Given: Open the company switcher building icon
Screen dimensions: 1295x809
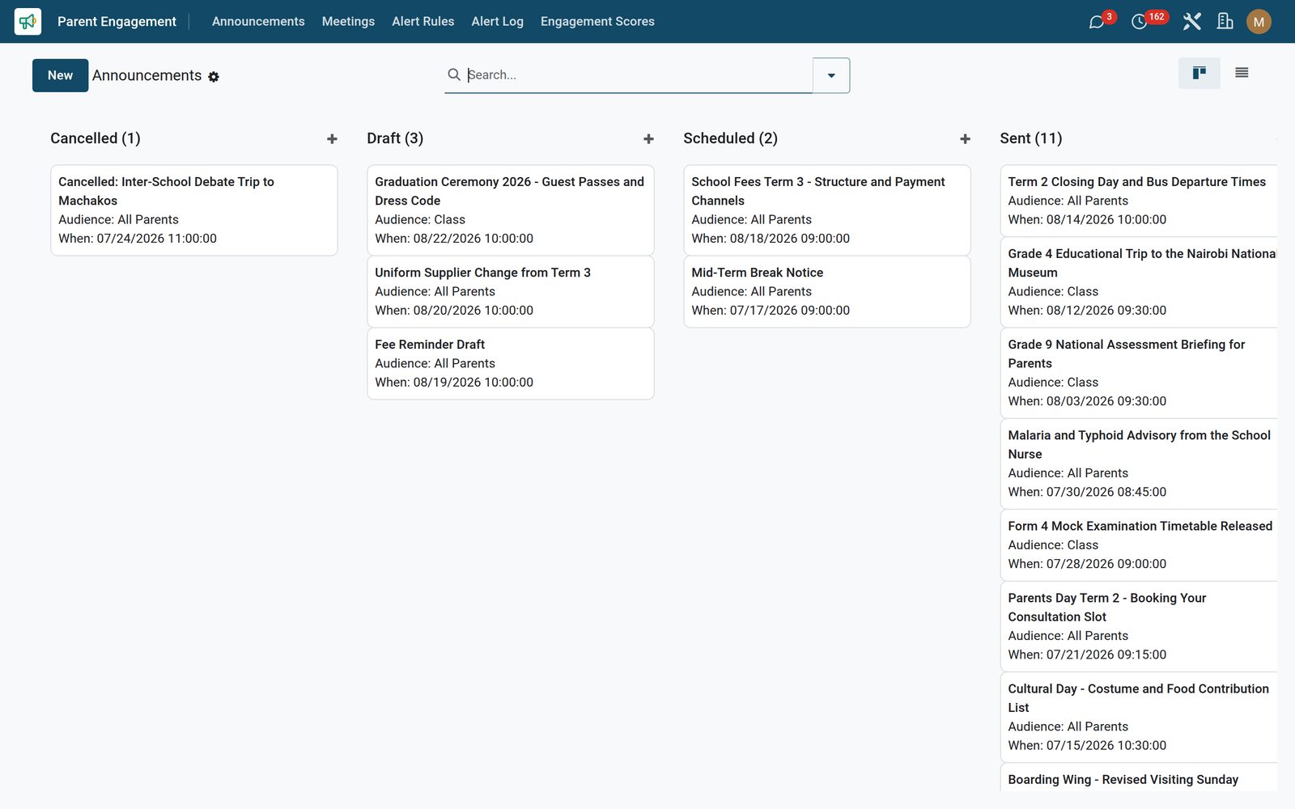Looking at the screenshot, I should [x=1225, y=22].
